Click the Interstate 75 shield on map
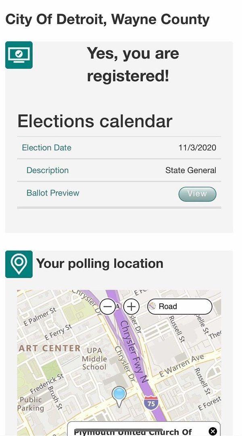Image resolution: width=242 pixels, height=436 pixels. tap(150, 403)
